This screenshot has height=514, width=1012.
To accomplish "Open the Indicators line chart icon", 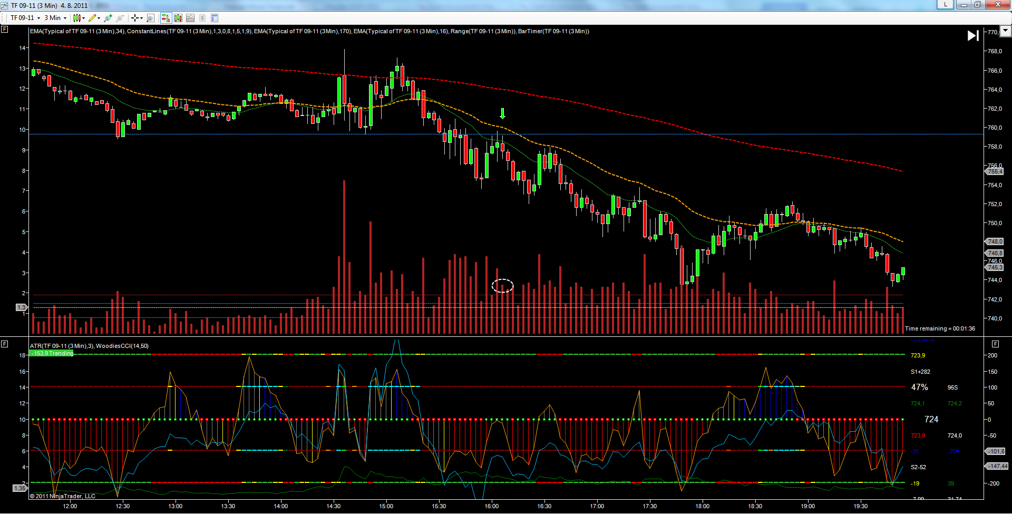I will pyautogui.click(x=190, y=18).
